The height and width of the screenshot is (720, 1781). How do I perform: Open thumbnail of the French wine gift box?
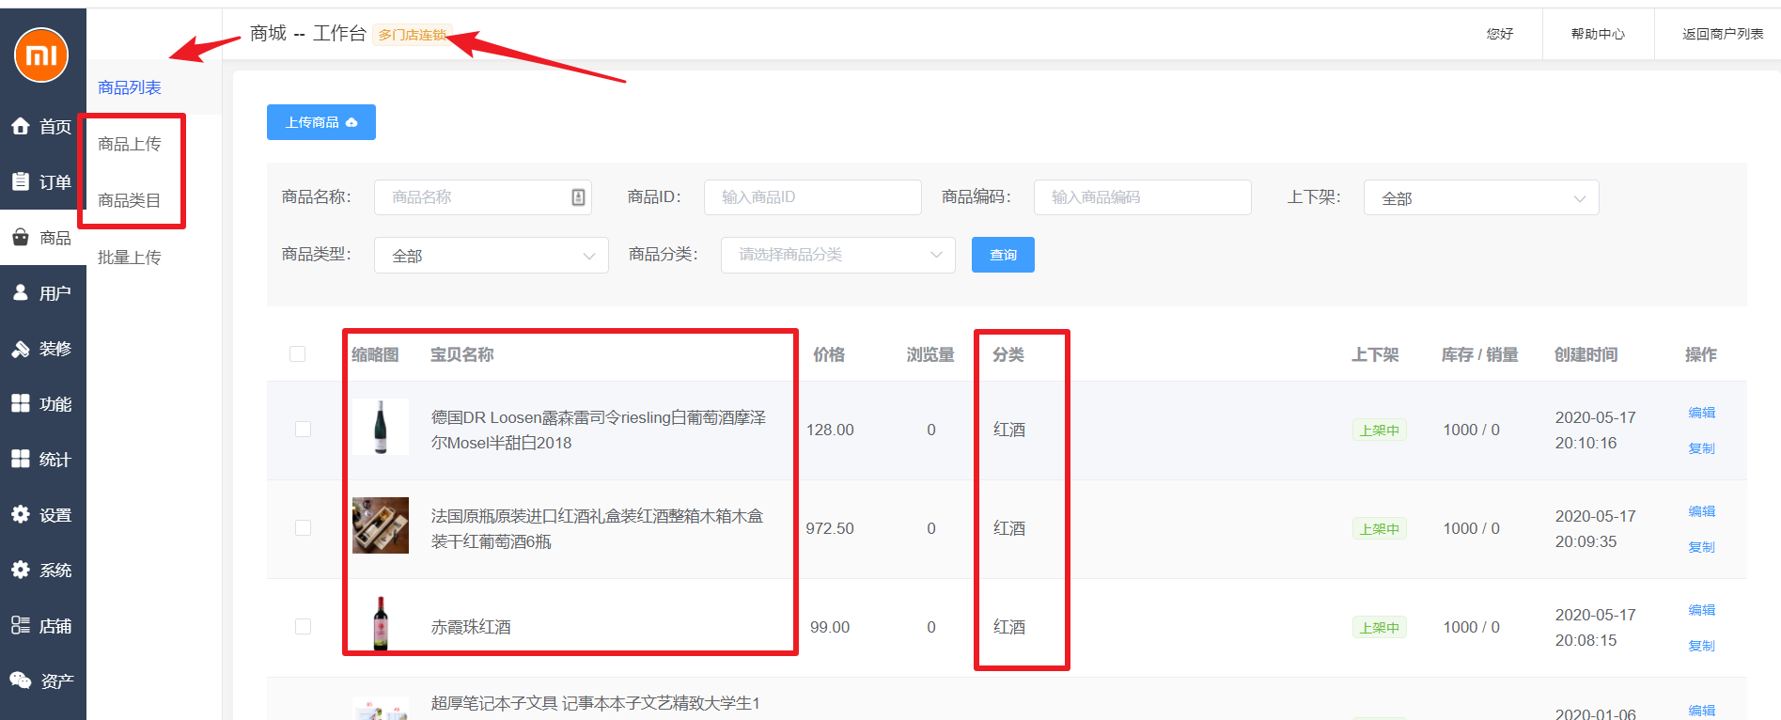tap(381, 525)
